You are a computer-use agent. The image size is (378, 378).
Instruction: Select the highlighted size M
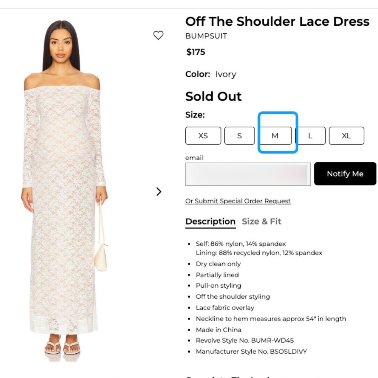click(275, 136)
